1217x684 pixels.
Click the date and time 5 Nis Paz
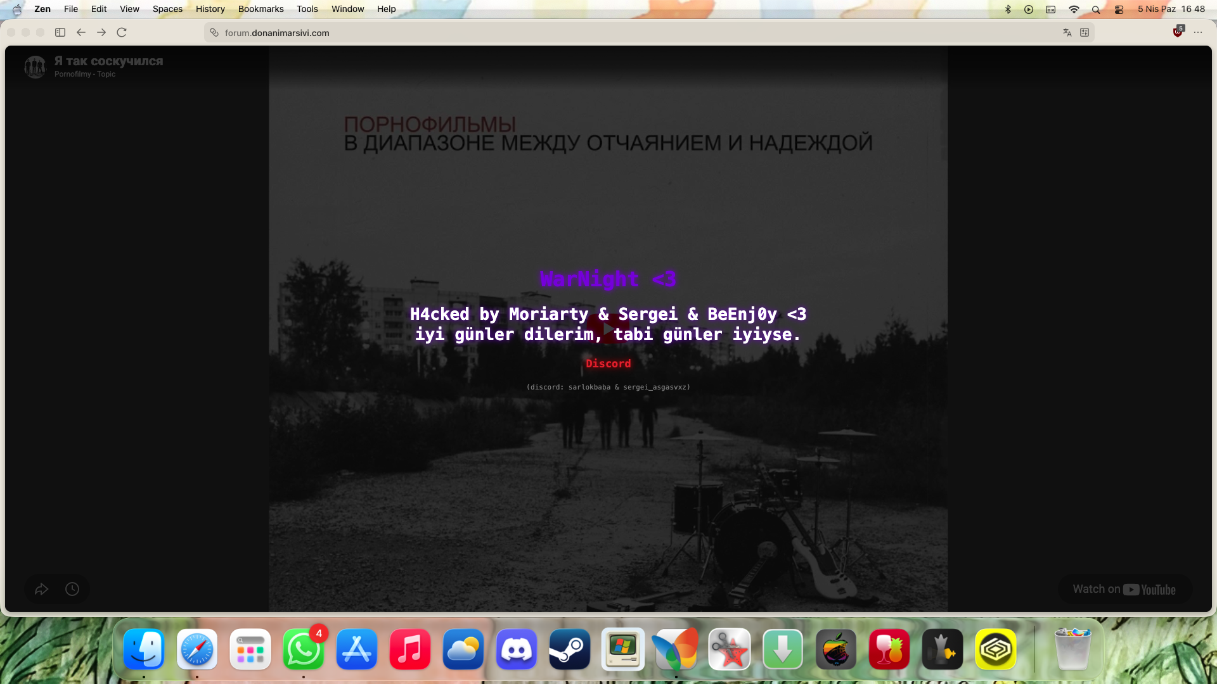tap(1171, 9)
